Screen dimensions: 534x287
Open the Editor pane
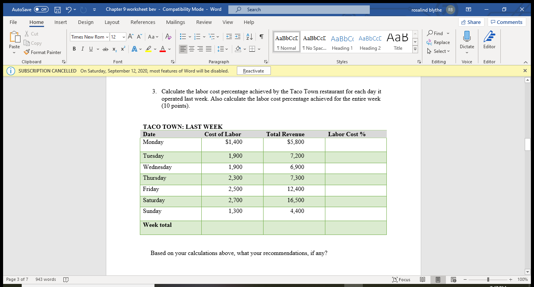tap(489, 41)
